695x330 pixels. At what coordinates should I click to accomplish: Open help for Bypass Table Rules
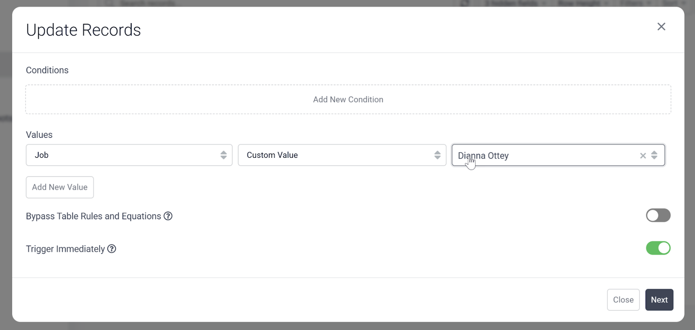[168, 216]
